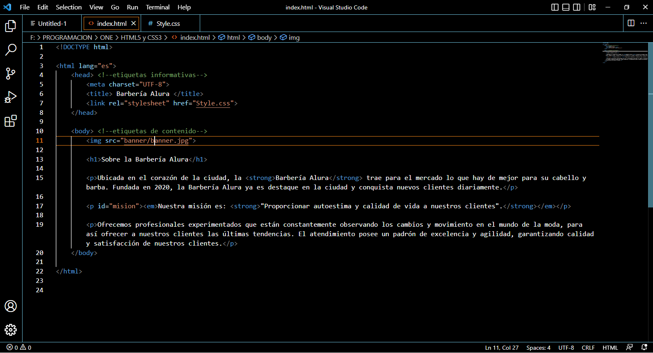Switch to the Untitled-1 tab
This screenshot has height=353, width=653.
click(52, 23)
